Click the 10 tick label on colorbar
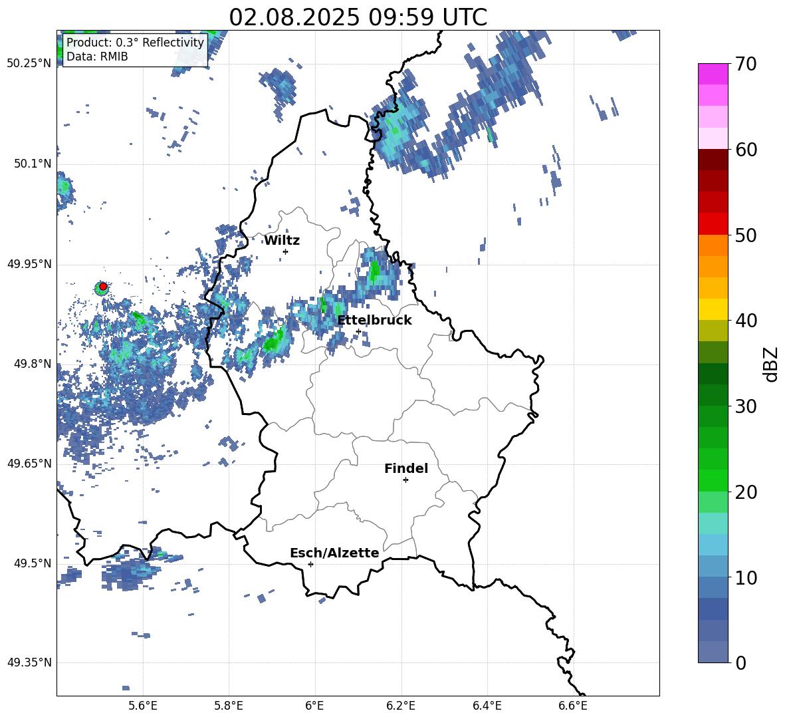This screenshot has width=787, height=719. pos(746,577)
